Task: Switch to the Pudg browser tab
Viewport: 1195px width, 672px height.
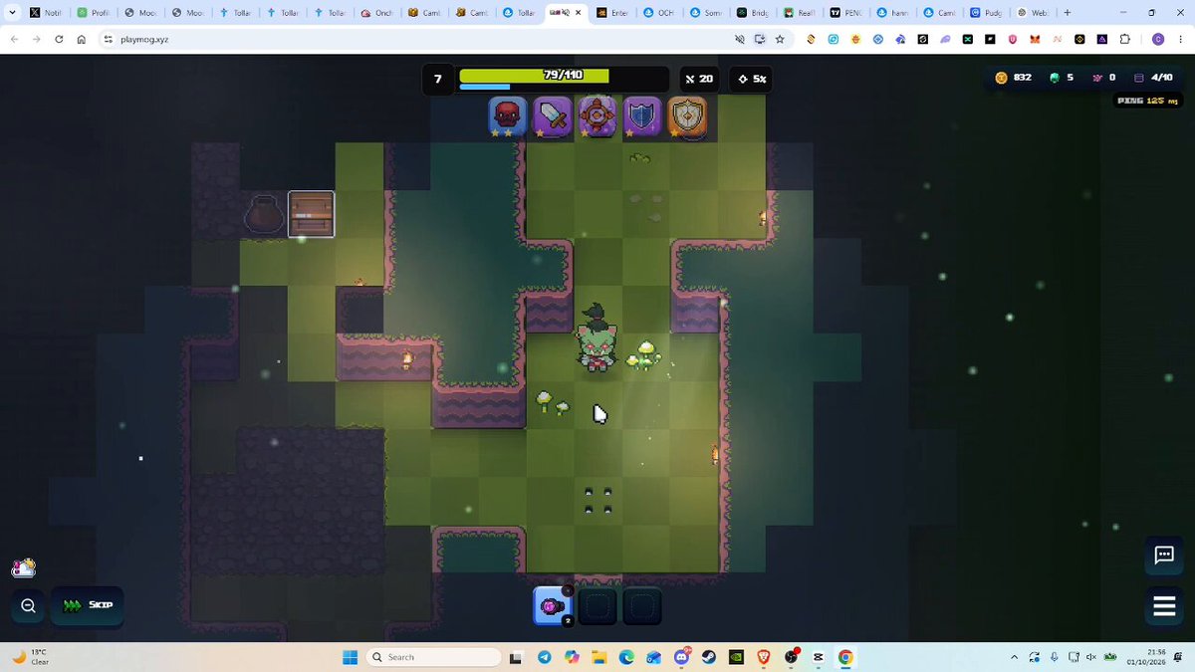Action: (986, 13)
